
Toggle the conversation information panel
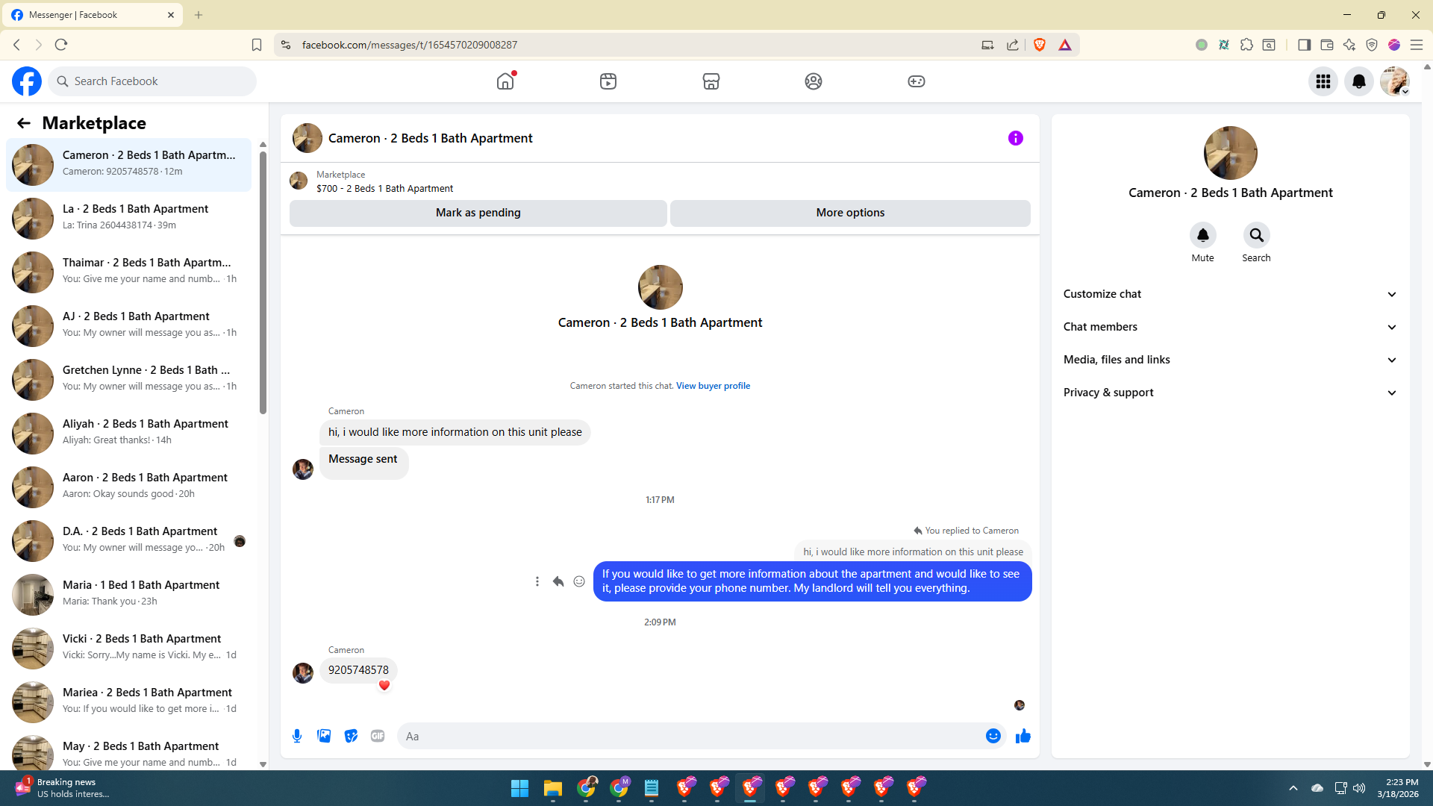[1015, 138]
